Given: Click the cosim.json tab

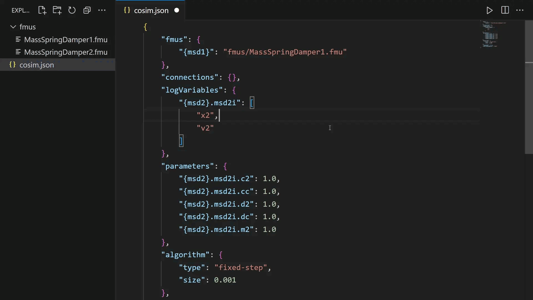Looking at the screenshot, I should 151,10.
